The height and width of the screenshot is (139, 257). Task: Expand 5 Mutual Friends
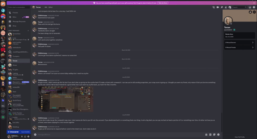pyautogui.click(x=240, y=47)
